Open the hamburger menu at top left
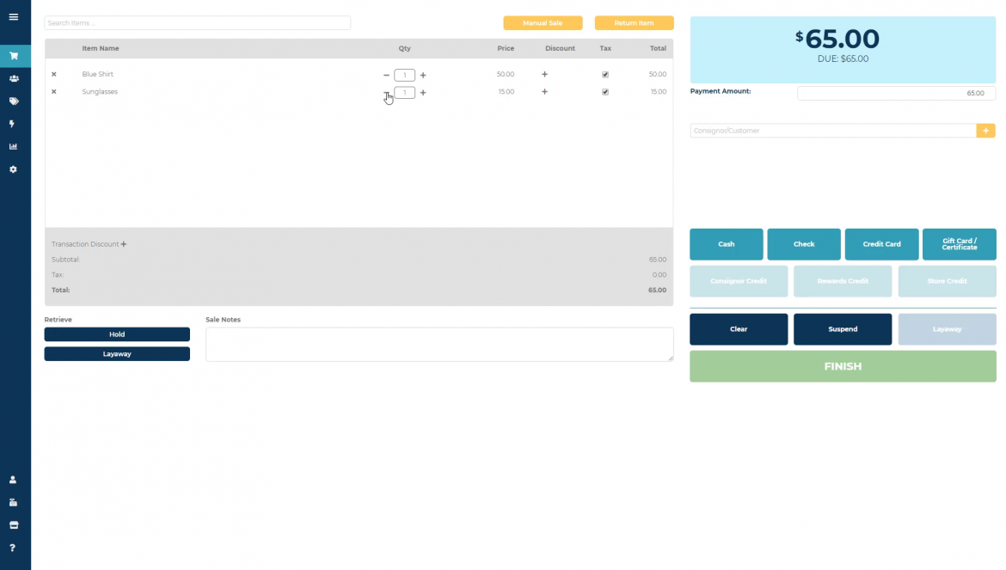Image resolution: width=1006 pixels, height=570 pixels. (x=15, y=16)
